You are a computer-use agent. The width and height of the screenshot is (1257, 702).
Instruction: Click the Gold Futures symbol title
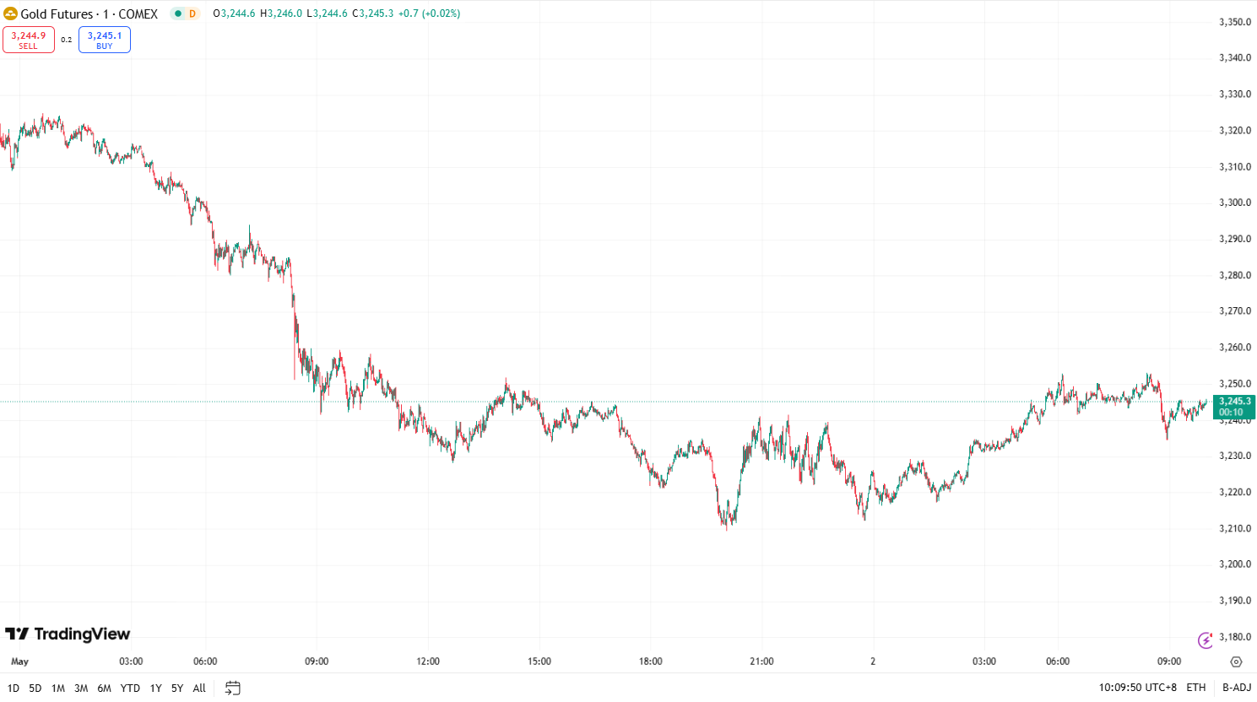coord(89,13)
